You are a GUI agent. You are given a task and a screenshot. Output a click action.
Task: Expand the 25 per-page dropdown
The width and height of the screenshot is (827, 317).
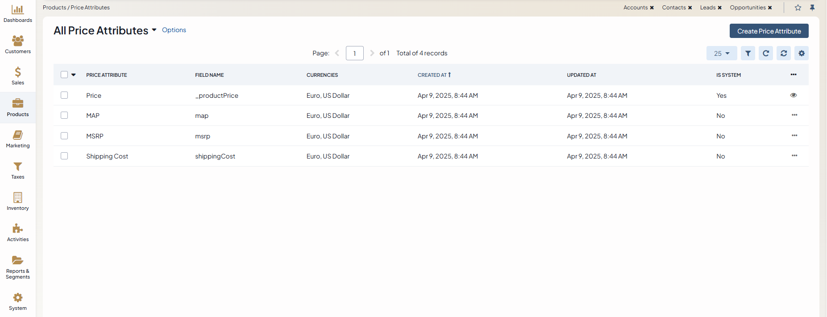tap(721, 53)
